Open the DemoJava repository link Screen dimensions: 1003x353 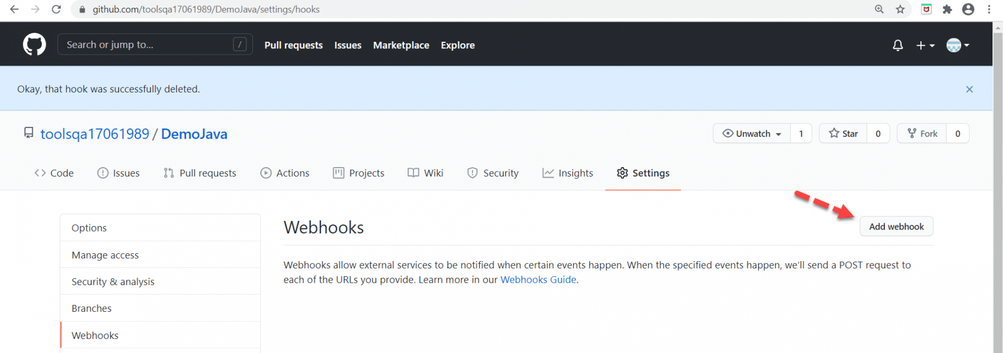(194, 134)
